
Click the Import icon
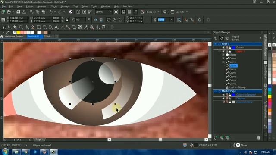point(78,12)
